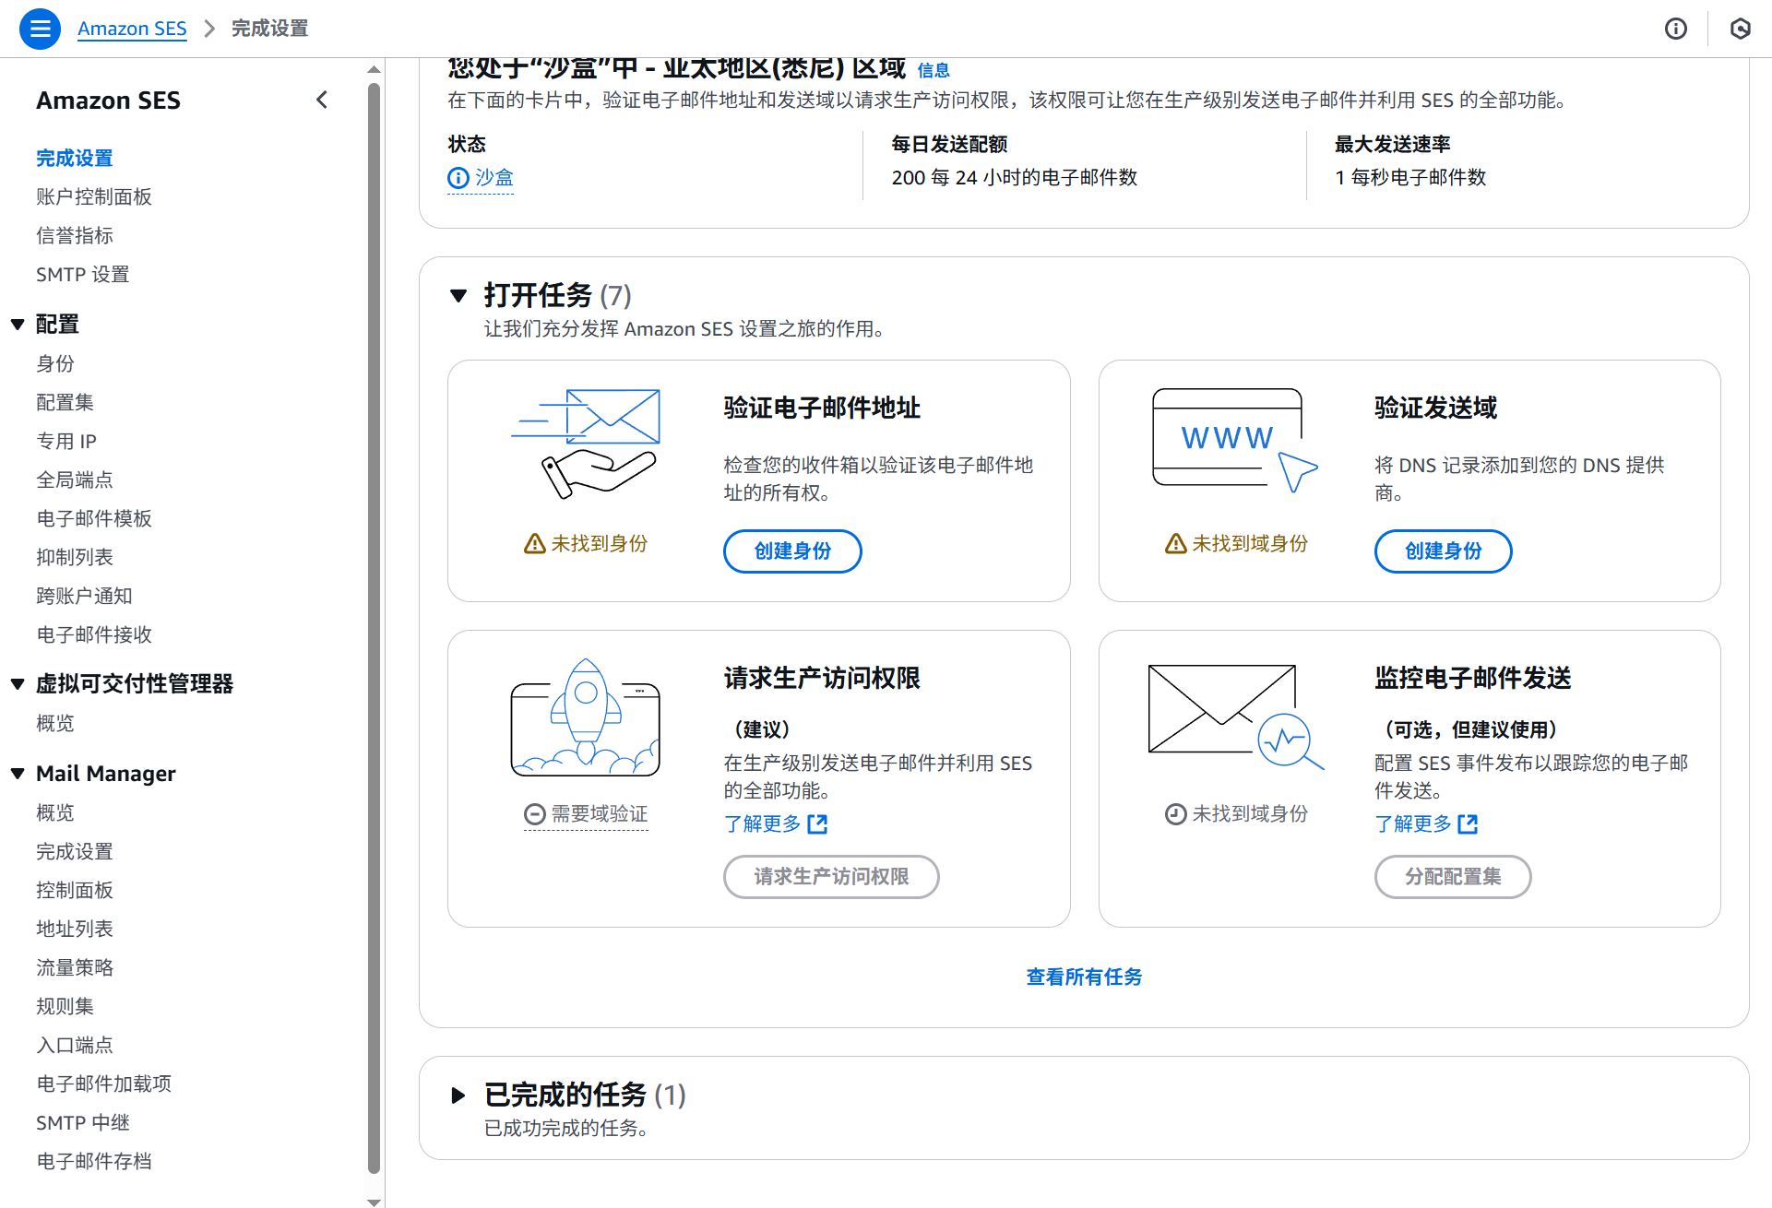Collapse the 打开任务 section triangle
Image resolution: width=1772 pixels, height=1208 pixels.
click(458, 296)
